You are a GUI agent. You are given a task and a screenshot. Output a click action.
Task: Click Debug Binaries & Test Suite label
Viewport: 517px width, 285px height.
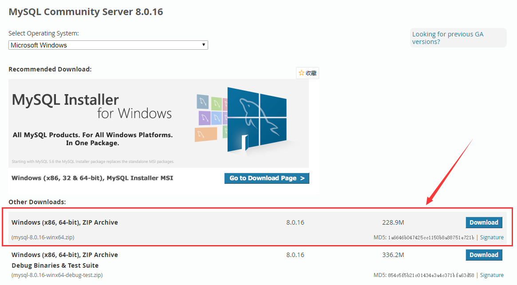(55, 265)
